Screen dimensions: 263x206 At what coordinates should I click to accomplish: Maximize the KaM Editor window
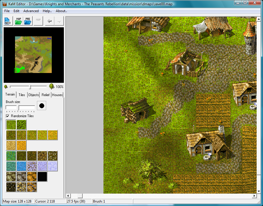click(x=245, y=3)
